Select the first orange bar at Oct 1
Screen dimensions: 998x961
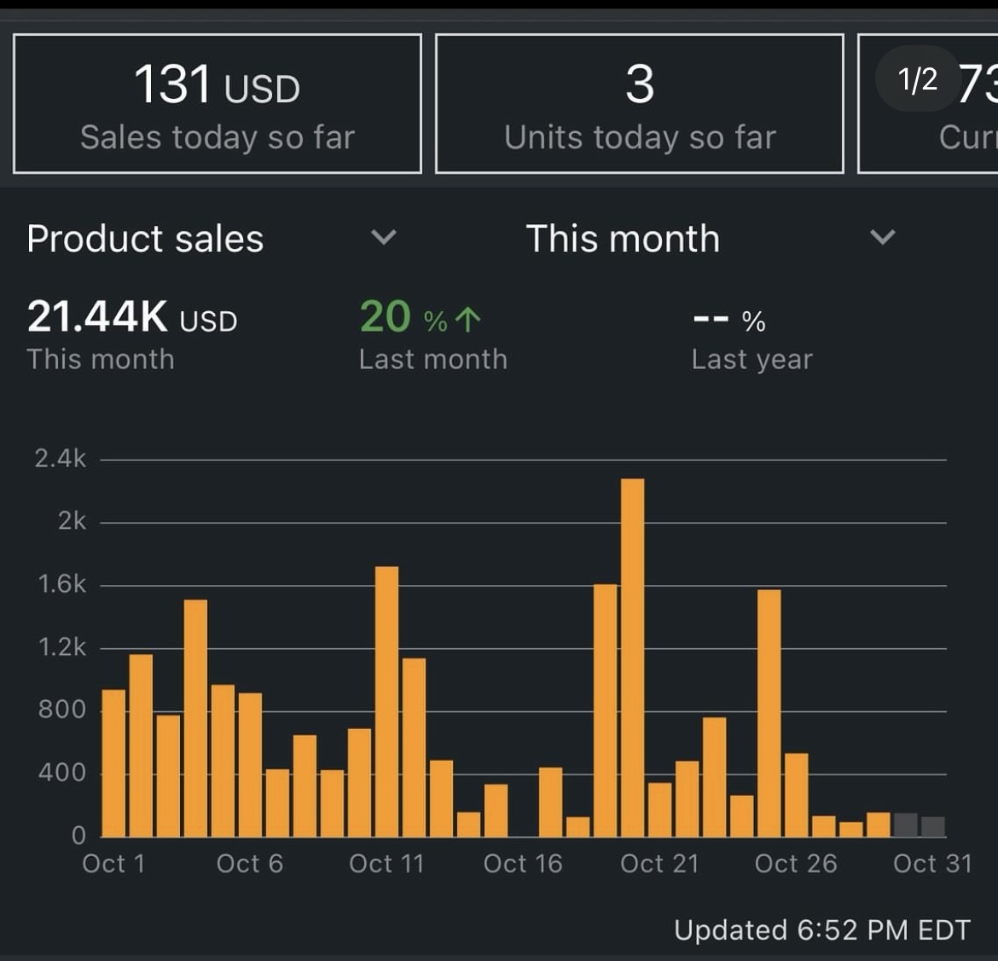tap(113, 763)
